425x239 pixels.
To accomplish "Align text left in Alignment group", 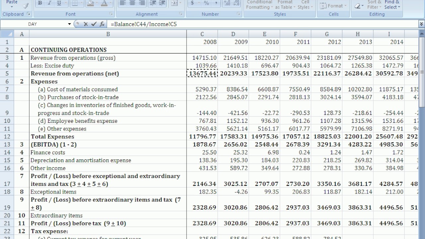I will coord(123,3).
